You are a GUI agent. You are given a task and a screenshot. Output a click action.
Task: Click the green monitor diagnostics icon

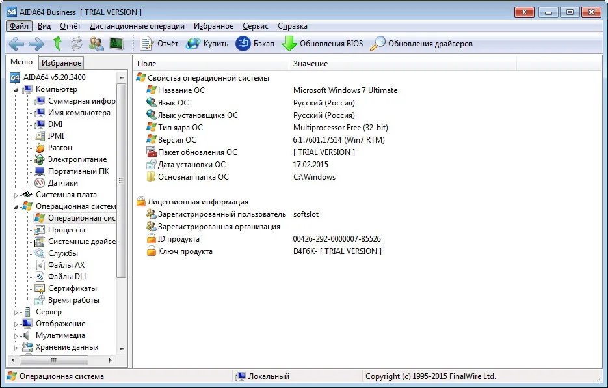(116, 44)
